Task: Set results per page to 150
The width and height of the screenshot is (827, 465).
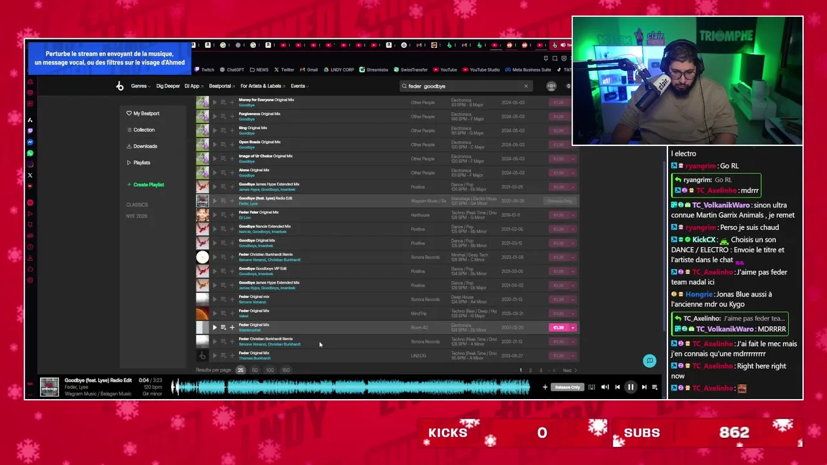Action: [286, 370]
